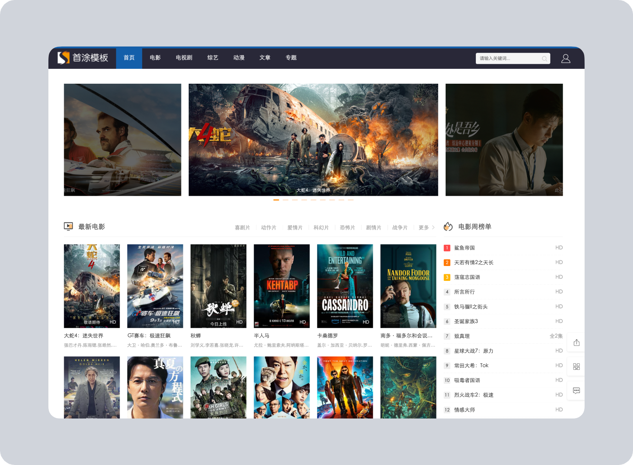This screenshot has width=633, height=465.
Task: Open the Nandor Fodor movie poster
Action: pos(408,286)
